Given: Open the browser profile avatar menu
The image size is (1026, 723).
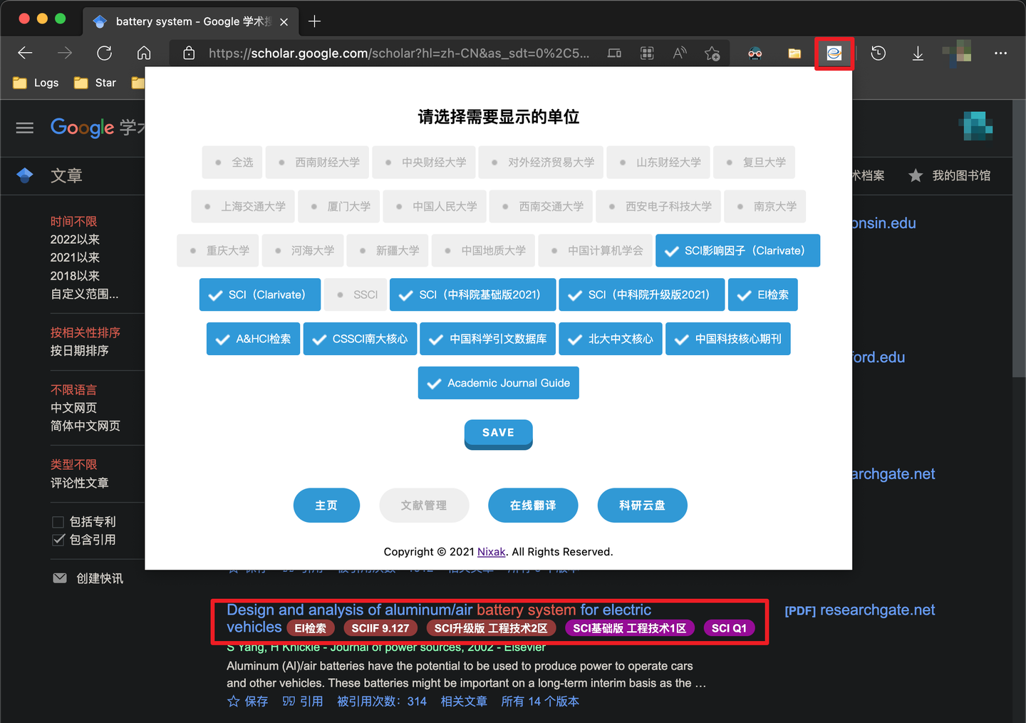Looking at the screenshot, I should pyautogui.click(x=958, y=53).
